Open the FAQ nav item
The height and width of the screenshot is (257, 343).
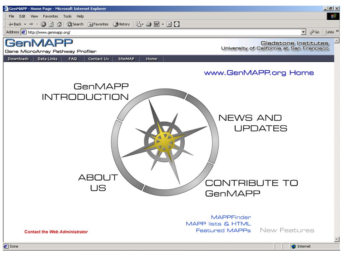coord(73,59)
